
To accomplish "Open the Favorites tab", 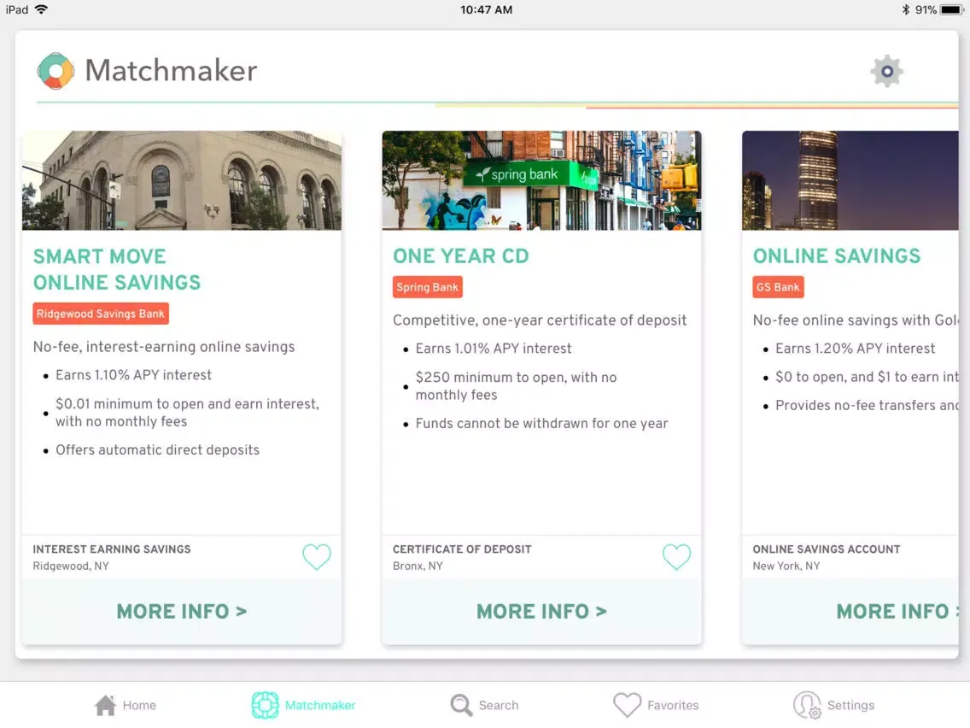I will click(x=656, y=705).
